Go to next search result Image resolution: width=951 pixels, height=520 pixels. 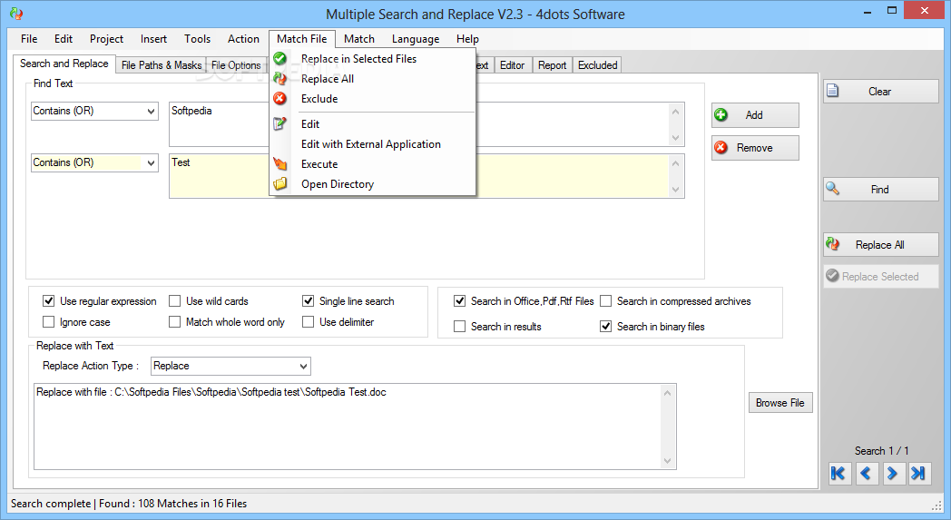(892, 474)
